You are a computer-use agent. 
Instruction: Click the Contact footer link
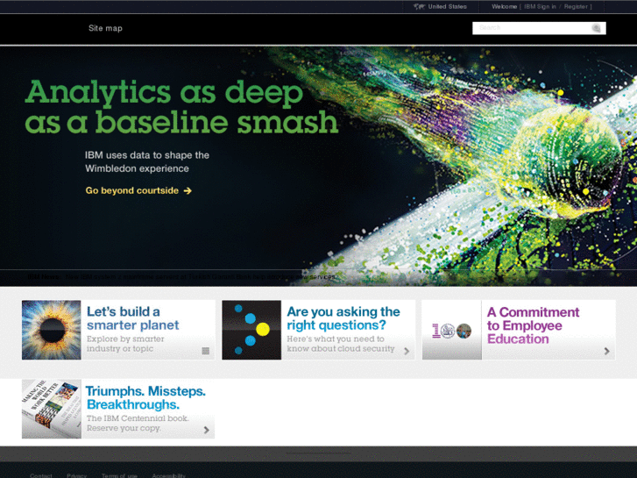tap(41, 475)
